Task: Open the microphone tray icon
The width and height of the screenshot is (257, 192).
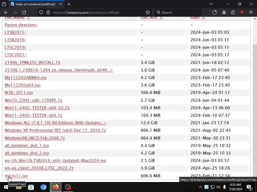Action: click(x=224, y=187)
